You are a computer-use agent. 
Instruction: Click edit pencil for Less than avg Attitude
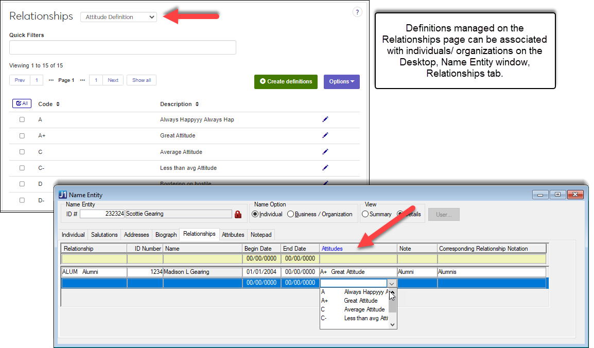(x=325, y=168)
